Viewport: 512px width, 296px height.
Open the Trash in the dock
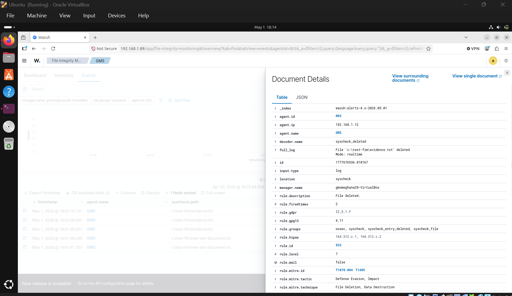pos(9,144)
